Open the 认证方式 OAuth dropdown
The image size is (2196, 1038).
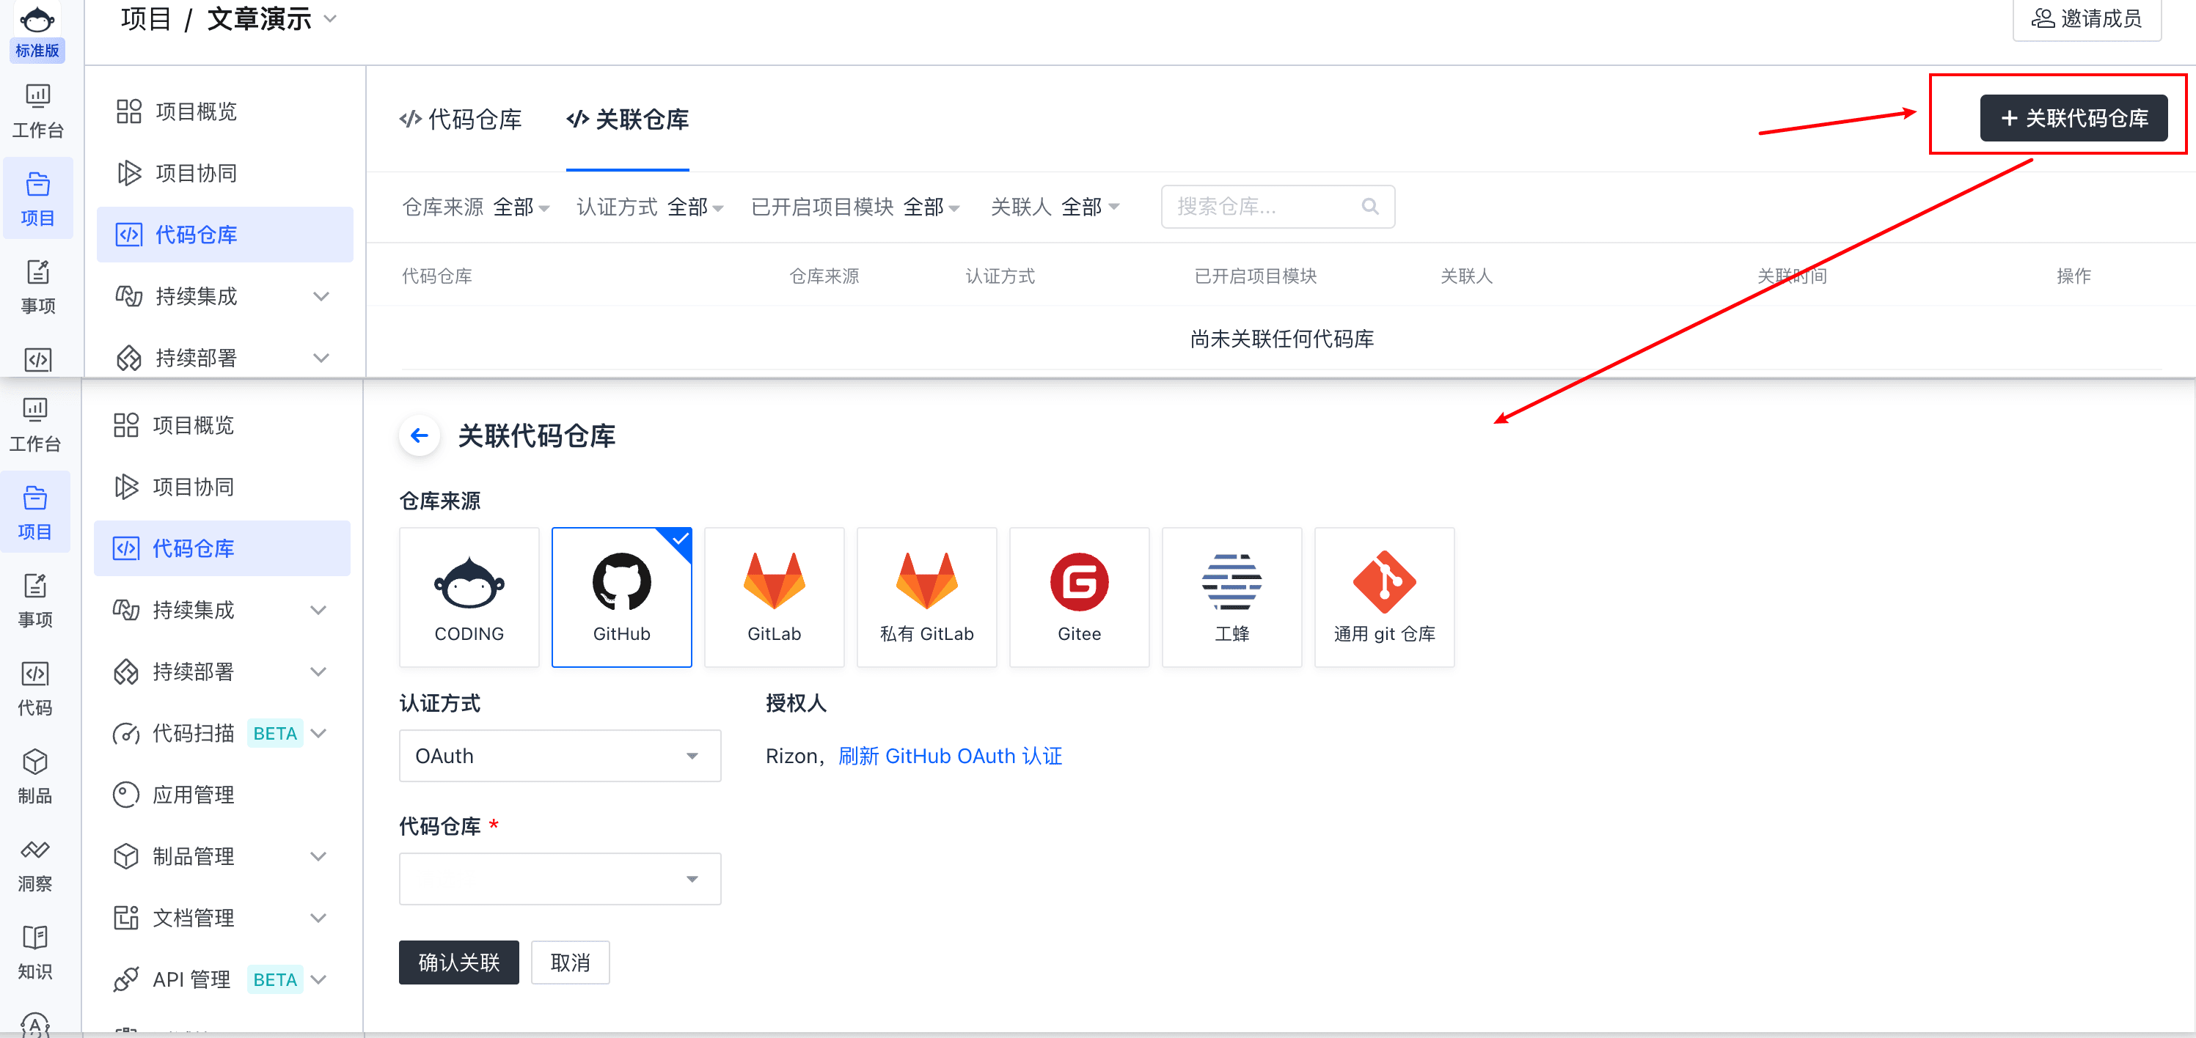tap(559, 756)
